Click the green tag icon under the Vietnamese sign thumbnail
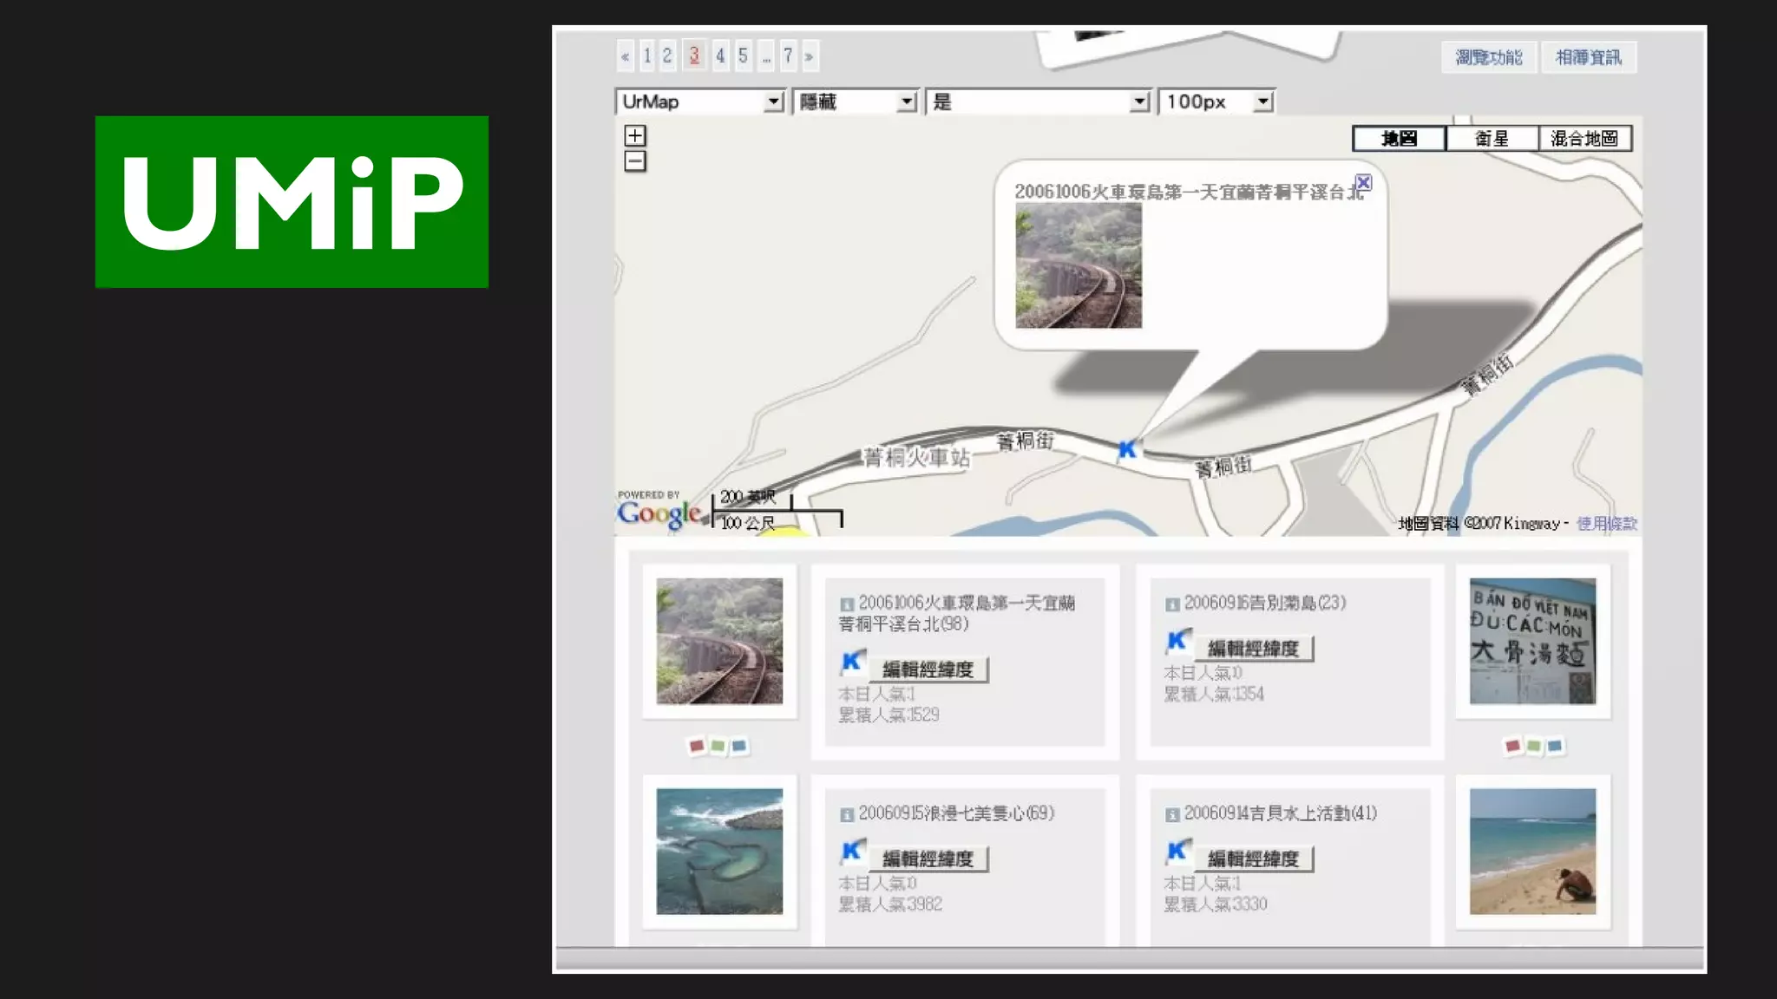Viewport: 1777px width, 999px height. tap(1533, 746)
